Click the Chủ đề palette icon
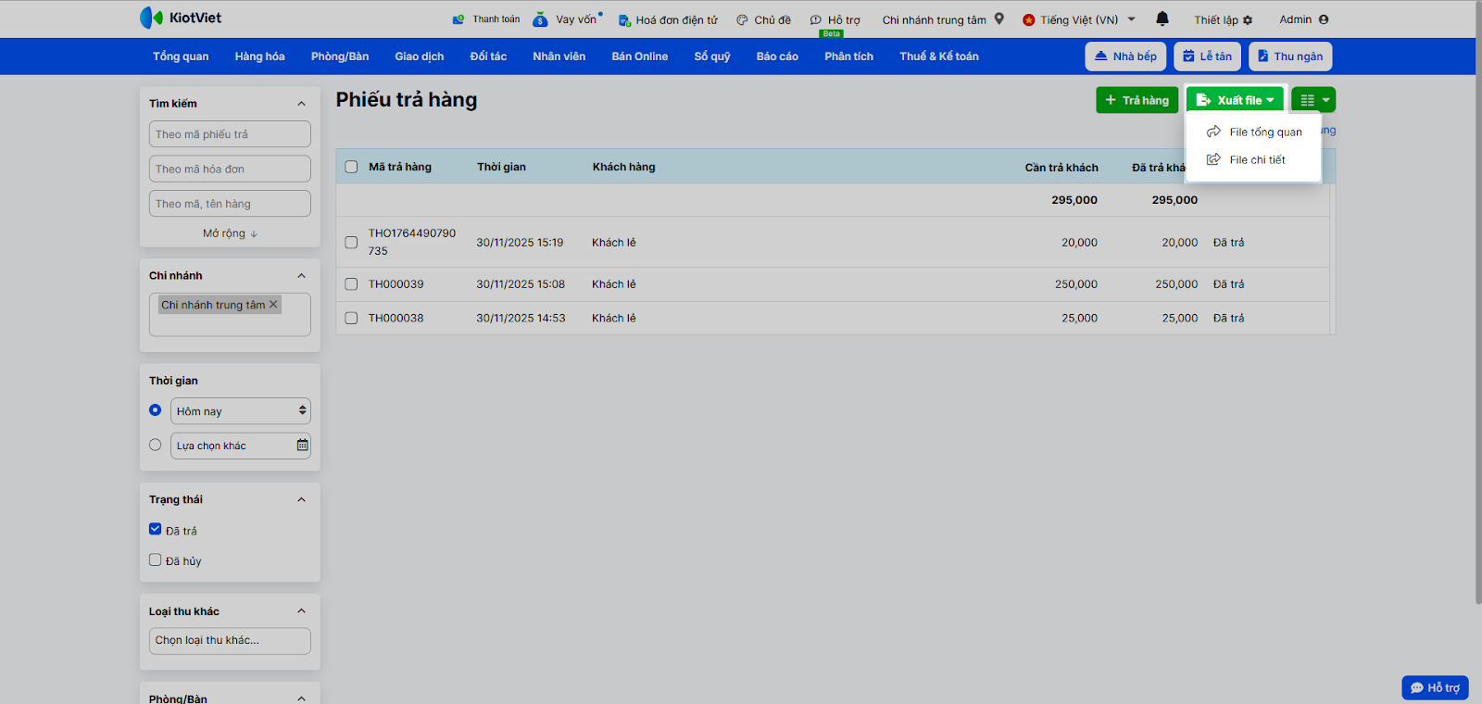Image resolution: width=1482 pixels, height=704 pixels. point(742,19)
